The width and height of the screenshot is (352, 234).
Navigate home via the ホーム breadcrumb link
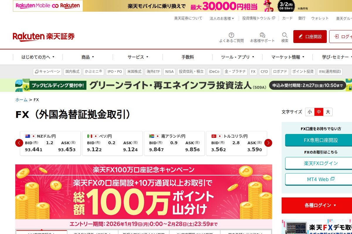click(x=21, y=100)
